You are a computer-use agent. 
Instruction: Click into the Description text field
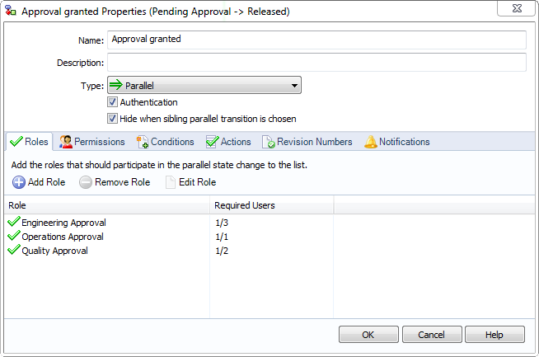tap(316, 63)
